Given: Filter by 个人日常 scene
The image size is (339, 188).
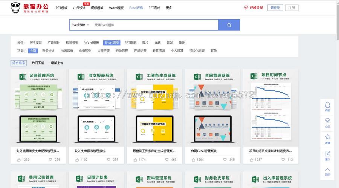Looking at the screenshot, I should point(177,50).
